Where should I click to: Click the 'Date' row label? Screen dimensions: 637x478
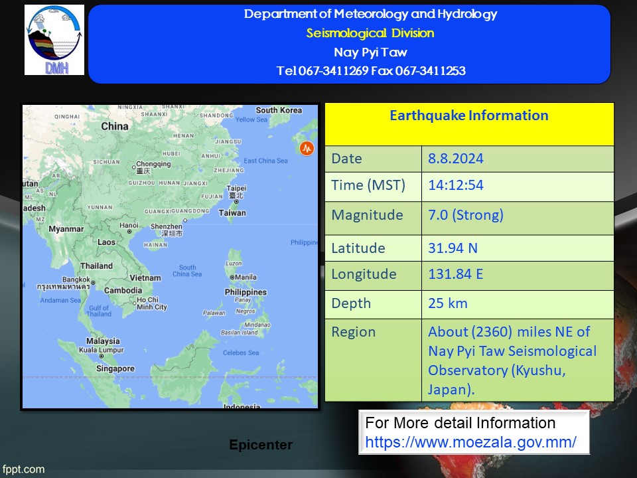tap(346, 159)
